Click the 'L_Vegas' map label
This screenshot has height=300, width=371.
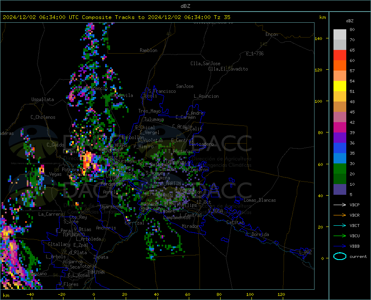pyautogui.click(x=53, y=174)
